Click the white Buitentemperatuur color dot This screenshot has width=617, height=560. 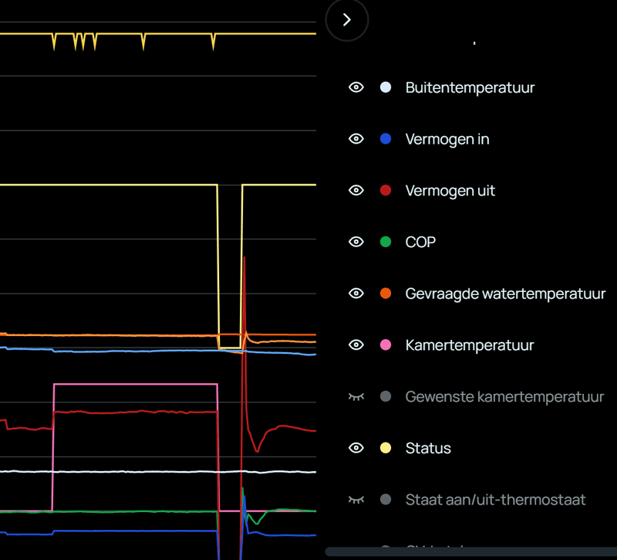click(386, 88)
